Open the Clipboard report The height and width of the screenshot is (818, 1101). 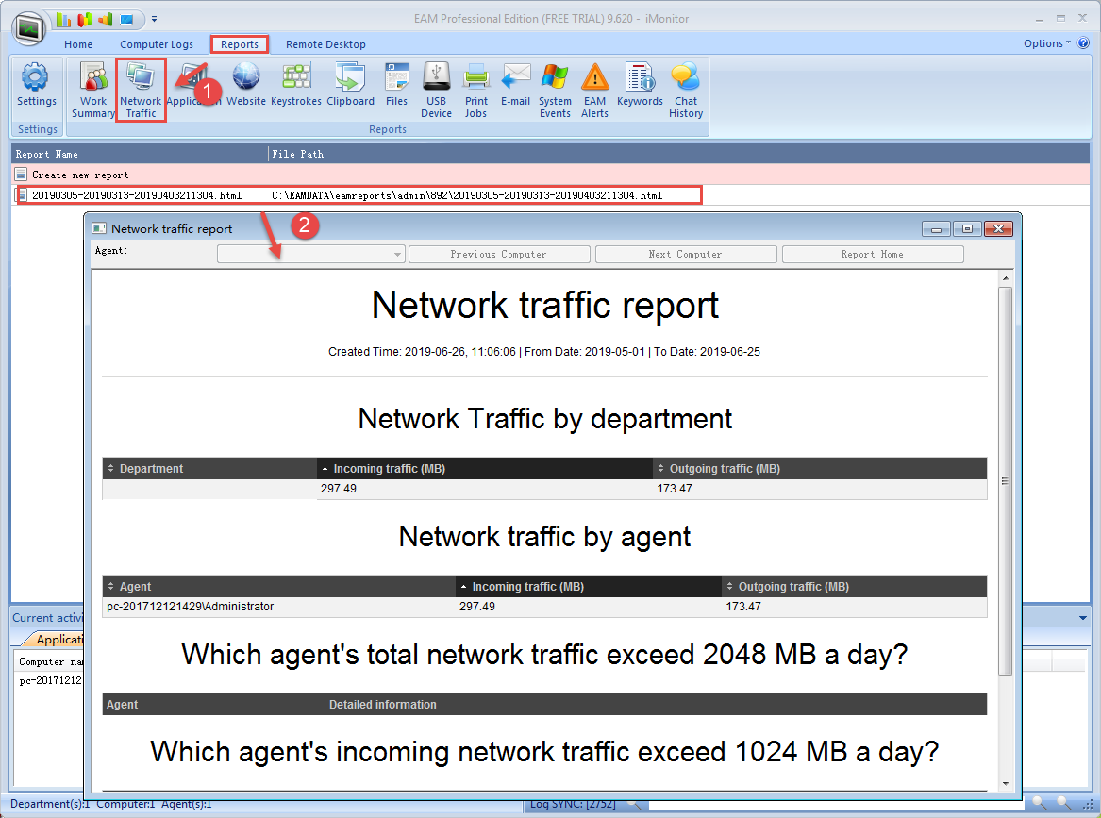point(350,86)
